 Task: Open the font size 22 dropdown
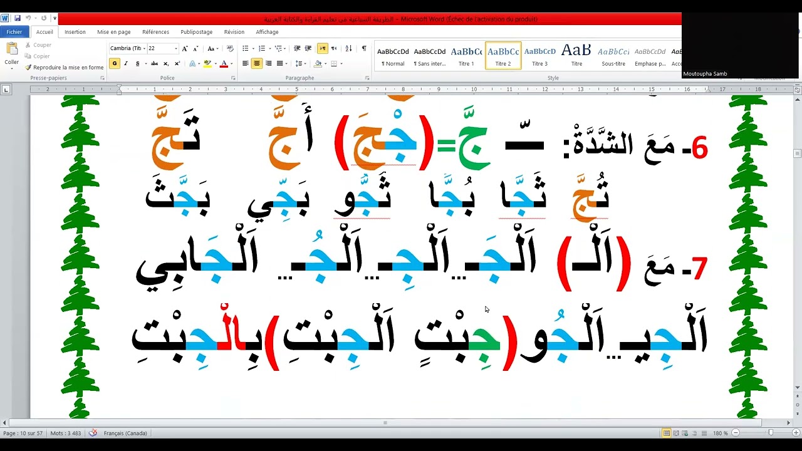[176, 48]
